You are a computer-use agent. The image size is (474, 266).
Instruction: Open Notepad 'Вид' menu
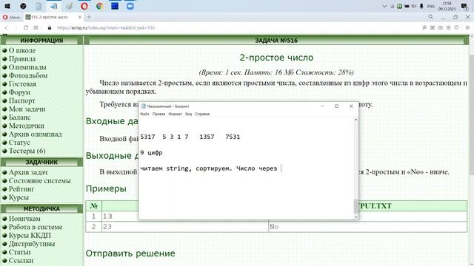click(x=188, y=114)
